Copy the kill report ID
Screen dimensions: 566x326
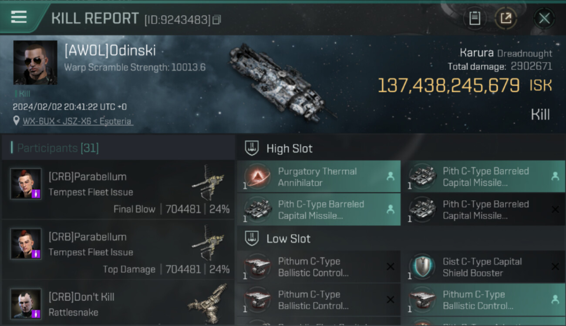coord(216,20)
